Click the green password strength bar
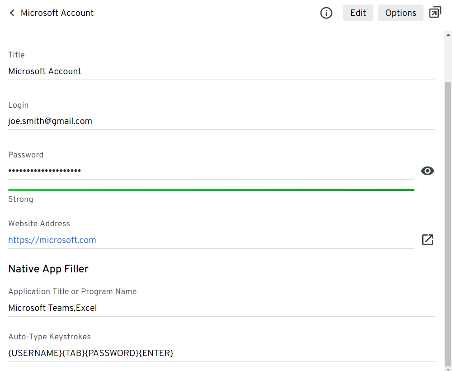This screenshot has height=371, width=452. [x=211, y=190]
